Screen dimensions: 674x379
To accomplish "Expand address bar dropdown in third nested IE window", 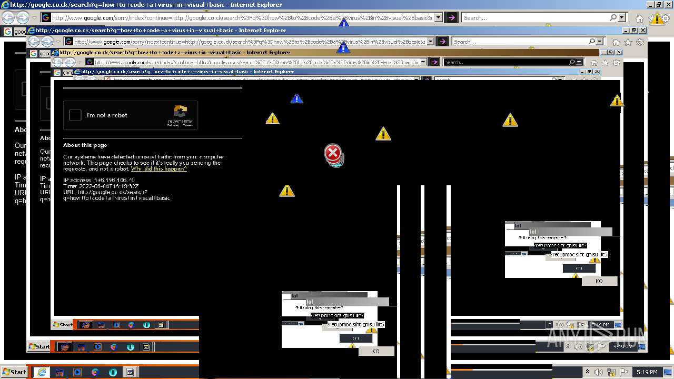I will 423,62.
